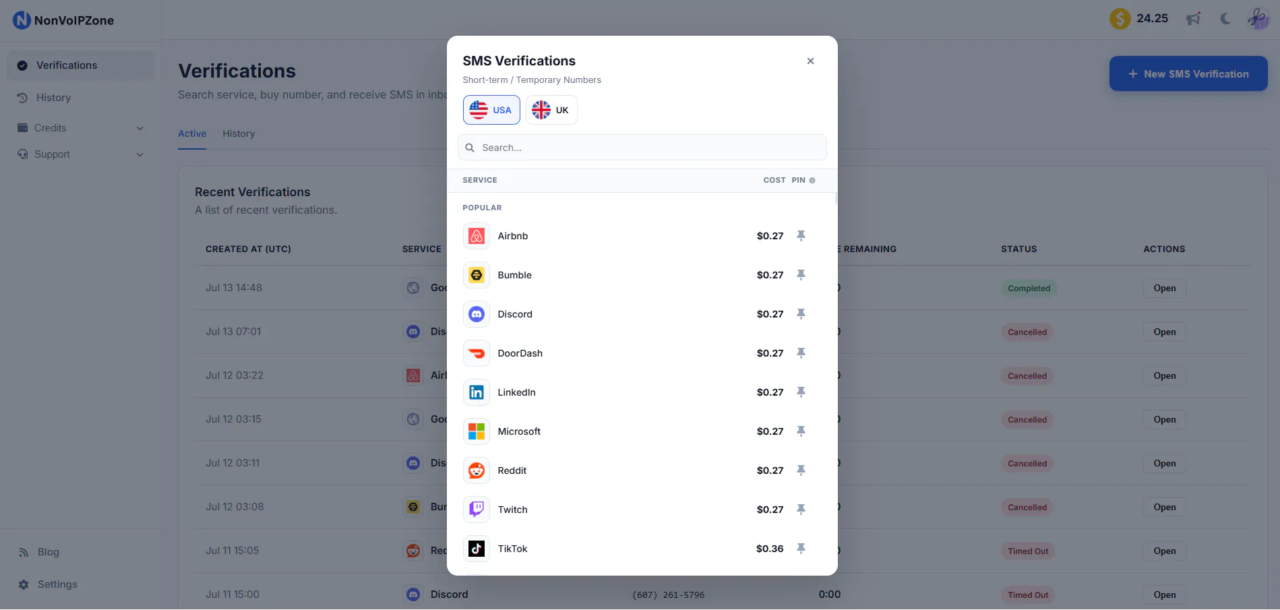
Task: Click the LinkedIn logo icon
Action: (x=477, y=392)
